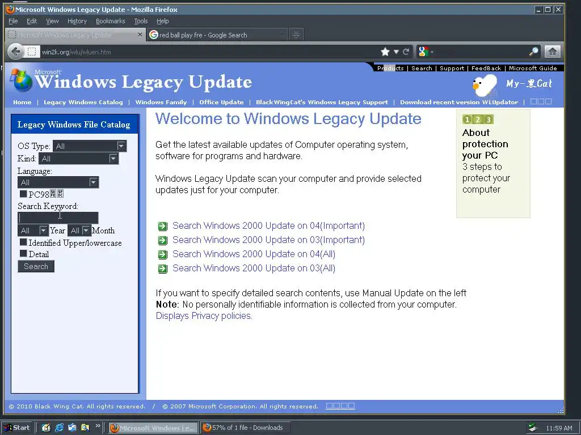
Task: Open Search Windows 2000 Update on 03(All) link
Action: click(x=254, y=268)
